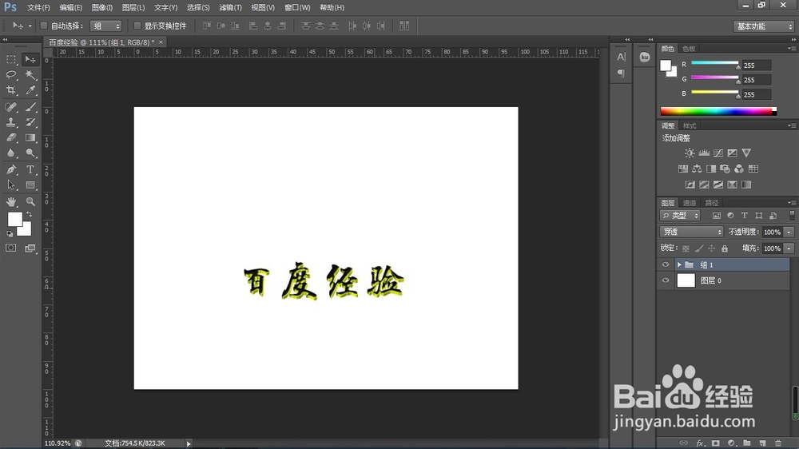Select the Rectangle shape tool
799x449 pixels.
coord(30,185)
